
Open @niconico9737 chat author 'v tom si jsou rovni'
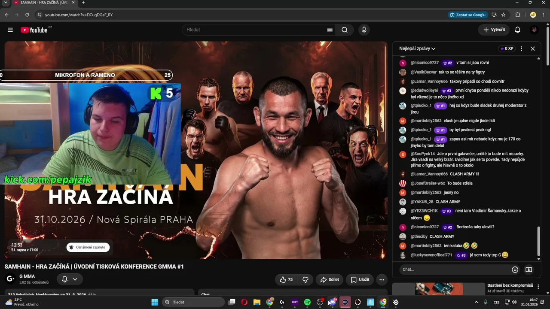pyautogui.click(x=425, y=63)
